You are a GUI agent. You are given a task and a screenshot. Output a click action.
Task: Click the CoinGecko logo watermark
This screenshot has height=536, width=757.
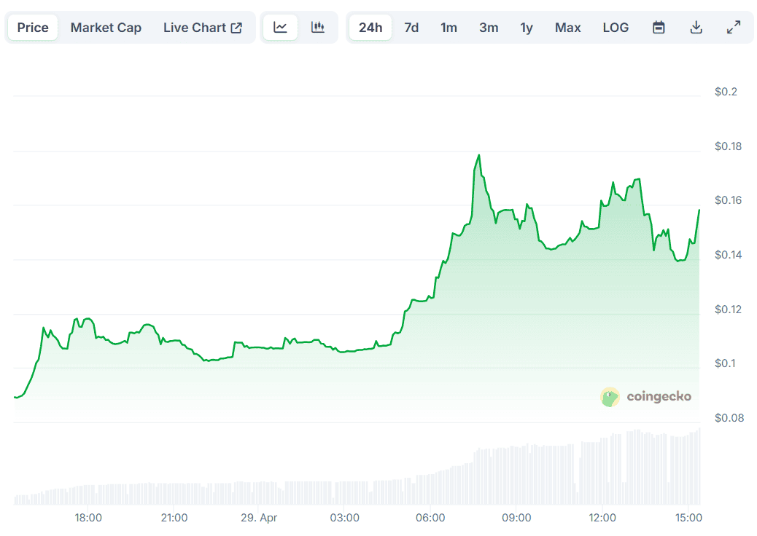pyautogui.click(x=646, y=397)
